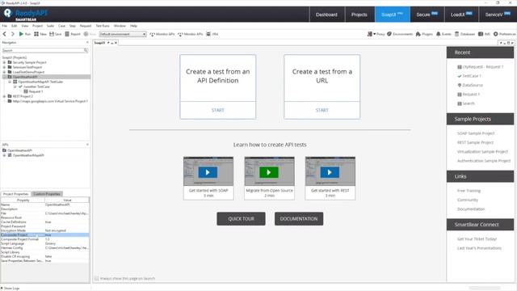Viewport: 517px width, 291px height.
Task: Open the File menu
Action: (x=5, y=26)
